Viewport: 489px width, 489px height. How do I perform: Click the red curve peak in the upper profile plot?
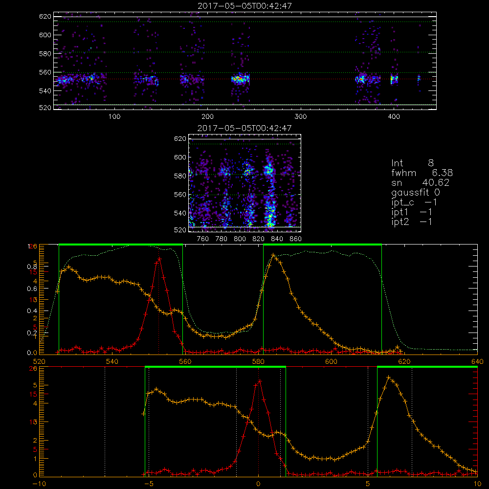pos(159,259)
